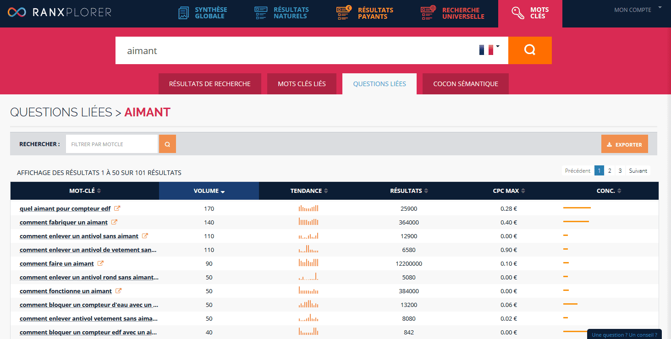The width and height of the screenshot is (671, 339).
Task: Click trend sparkline for 'comment faire un aimant'
Action: tap(308, 263)
